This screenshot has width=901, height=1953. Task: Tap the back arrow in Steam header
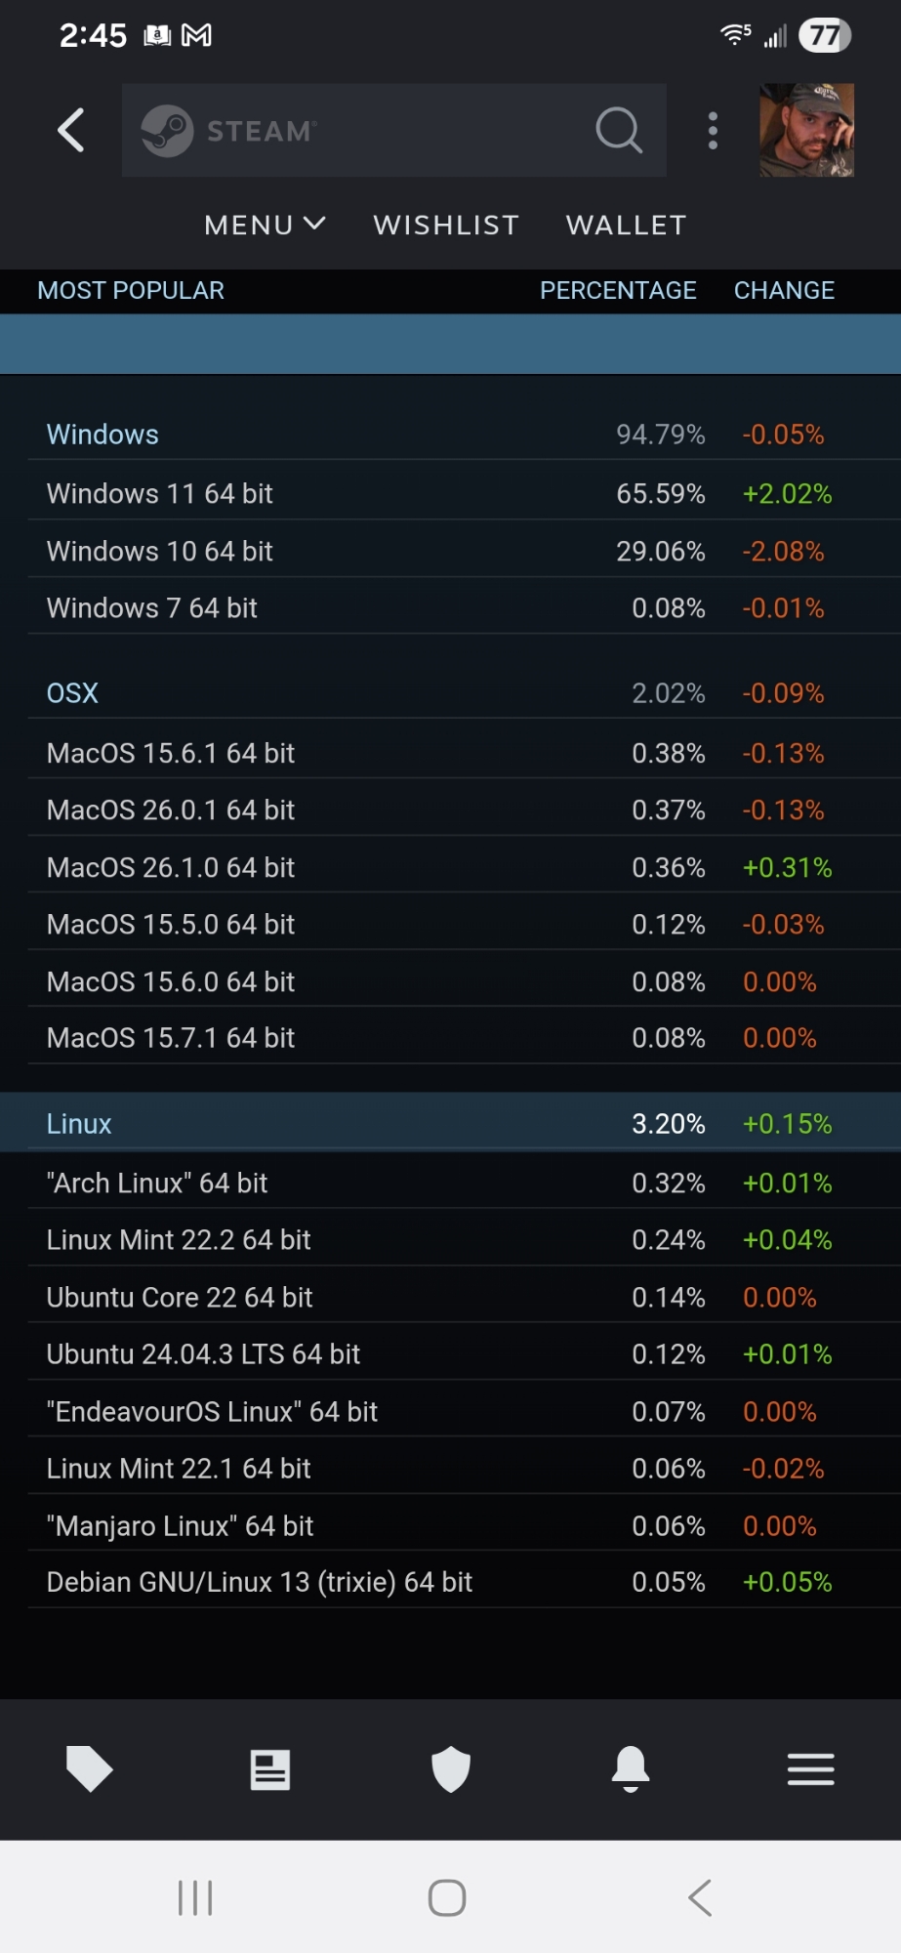71,130
